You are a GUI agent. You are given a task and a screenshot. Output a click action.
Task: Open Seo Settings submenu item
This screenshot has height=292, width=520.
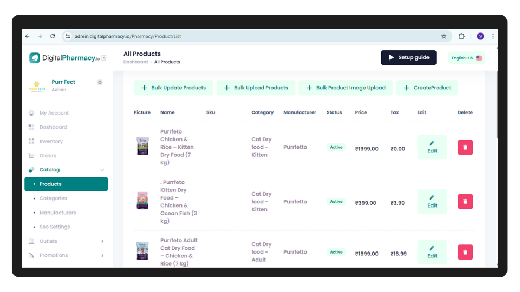(55, 227)
